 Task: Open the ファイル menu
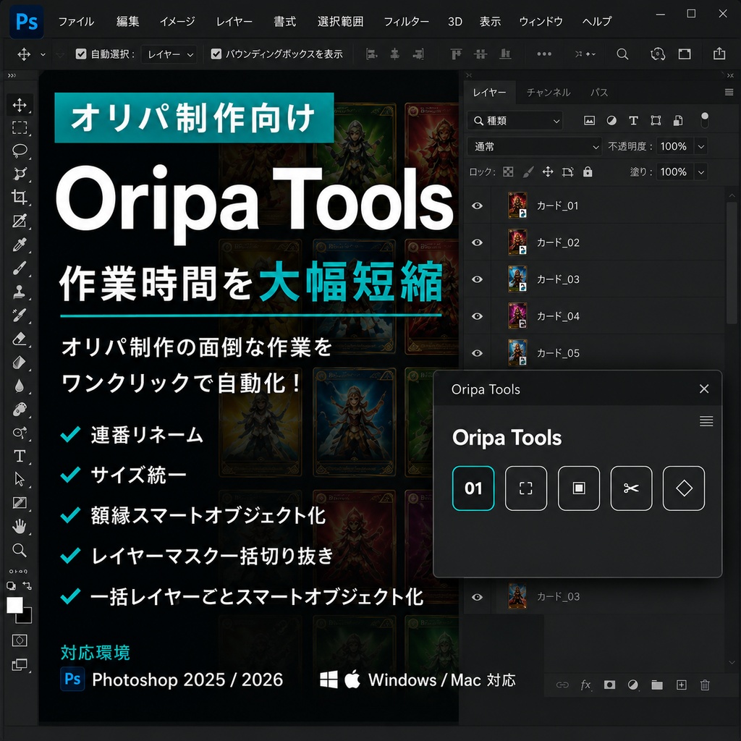pyautogui.click(x=76, y=22)
